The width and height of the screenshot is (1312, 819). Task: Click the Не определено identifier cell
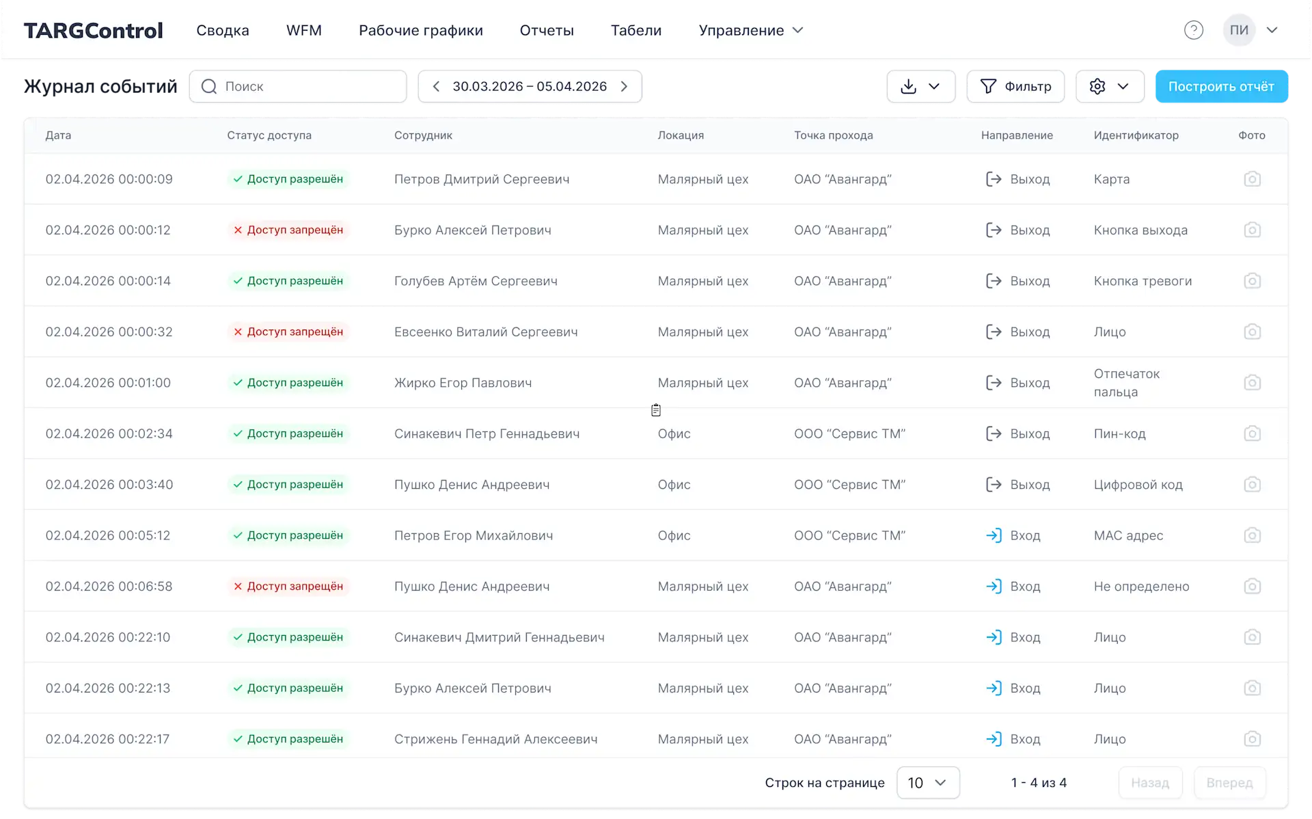(1141, 587)
